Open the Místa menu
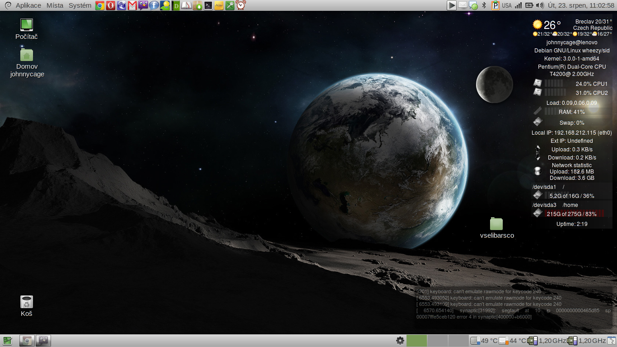Viewport: 617px width, 347px height. [55, 5]
